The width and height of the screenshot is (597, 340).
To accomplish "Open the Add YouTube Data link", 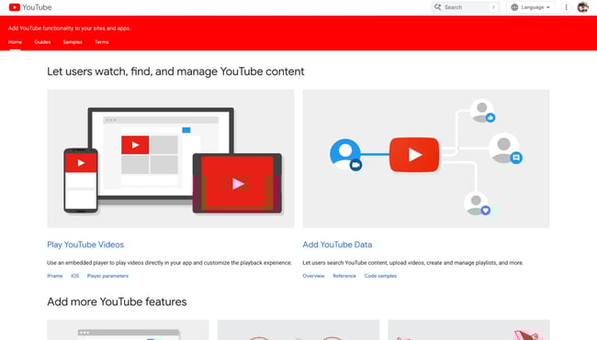I will tap(337, 245).
